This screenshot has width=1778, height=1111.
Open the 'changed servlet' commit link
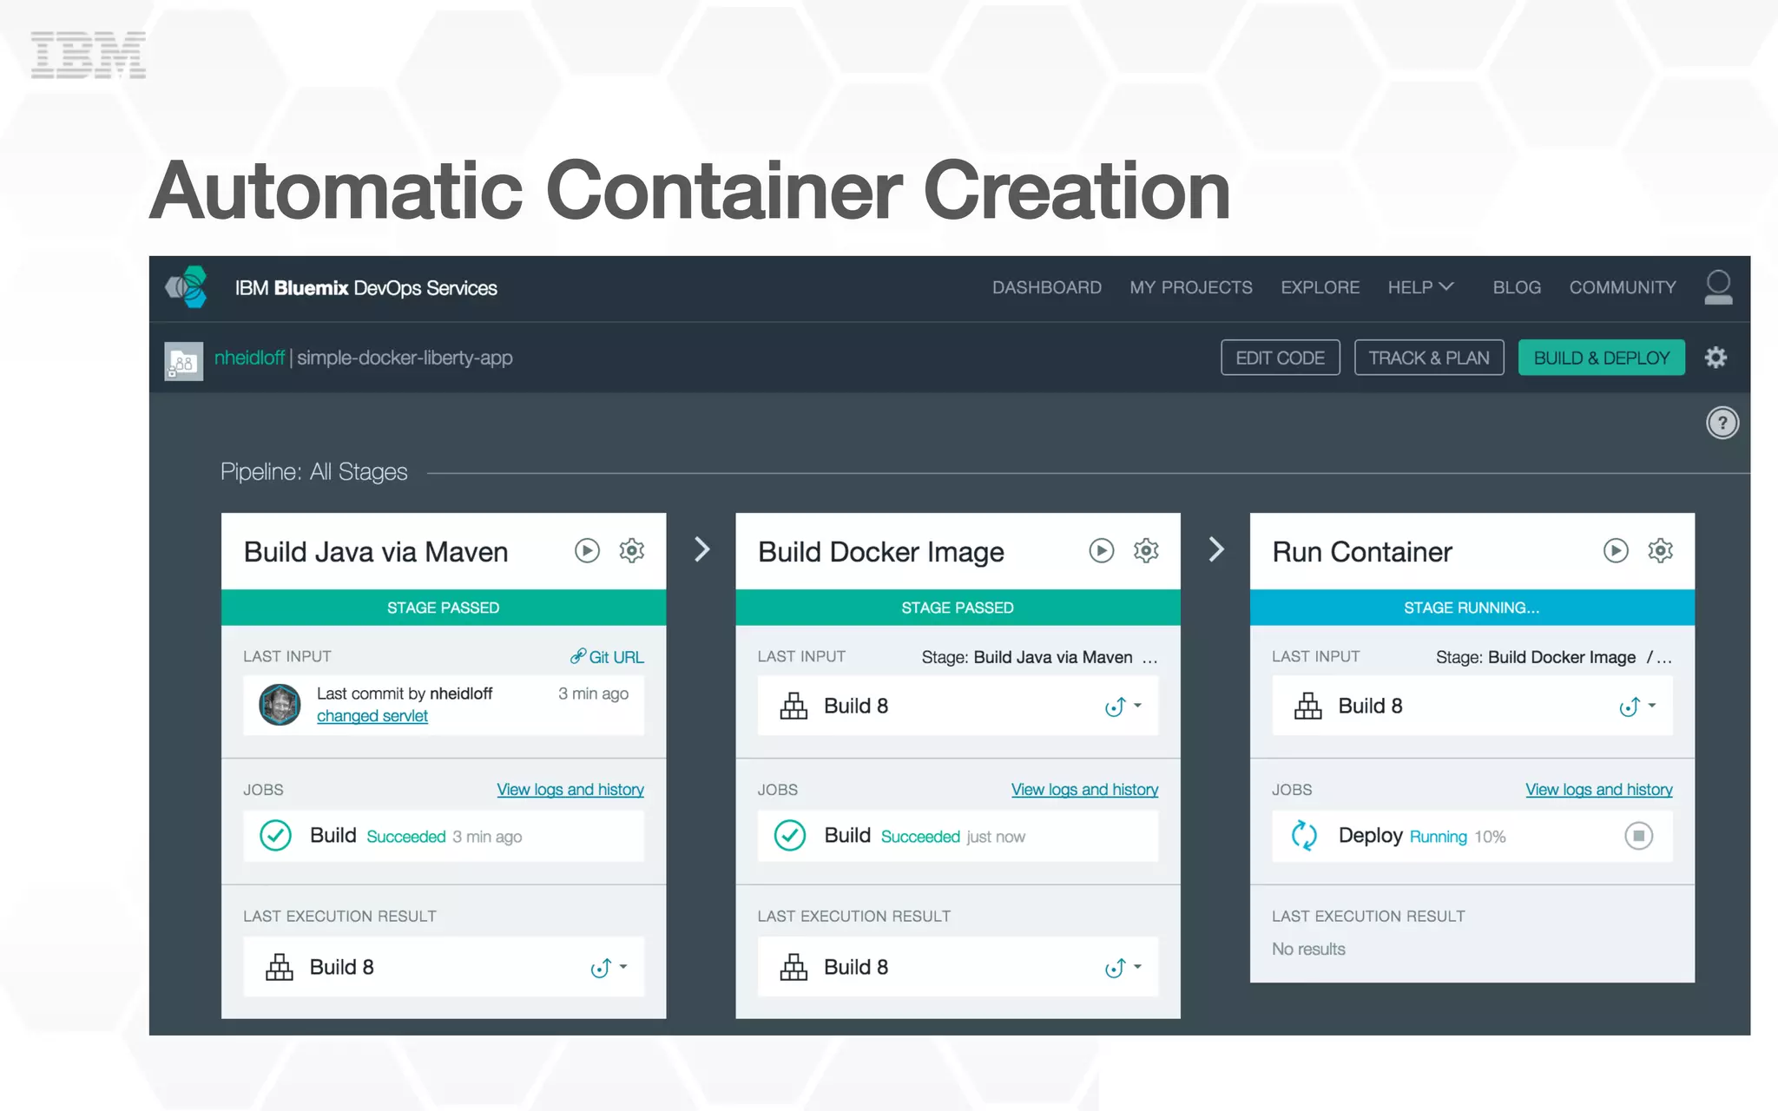tap(372, 716)
